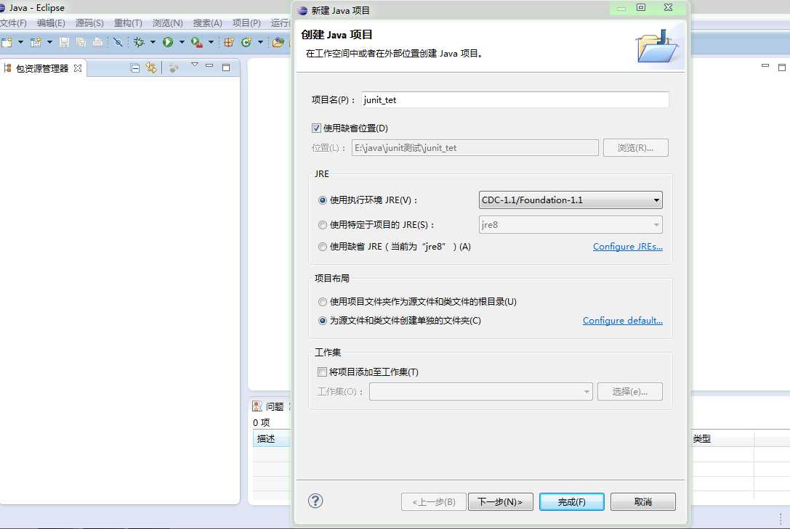Expand the External Tools dropdown arrow
Screen dimensions: 790x529
click(211, 42)
